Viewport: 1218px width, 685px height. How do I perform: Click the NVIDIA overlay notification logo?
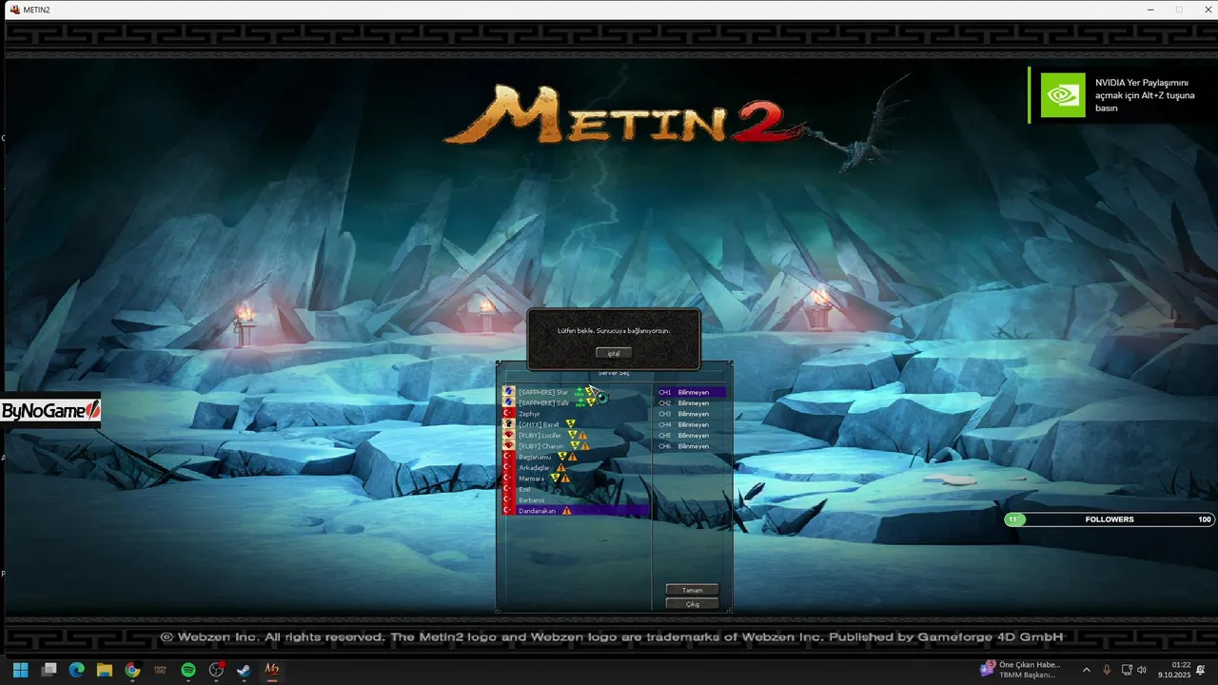(1063, 95)
